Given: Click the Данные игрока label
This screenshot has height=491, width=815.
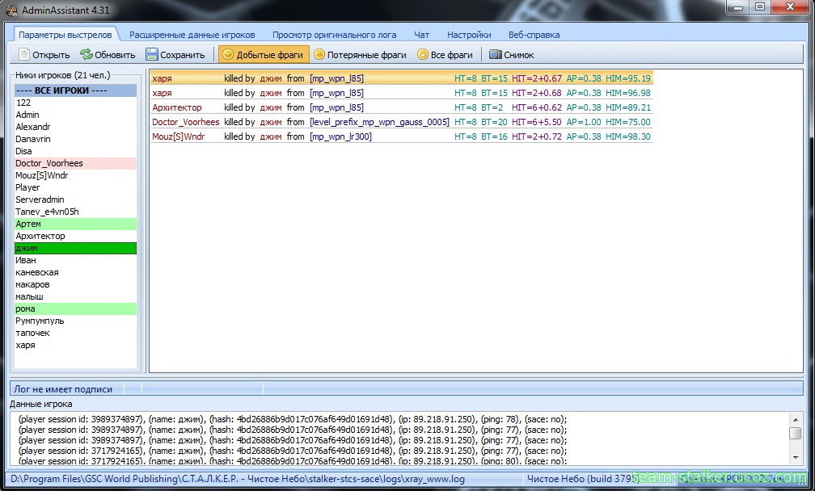Looking at the screenshot, I should [41, 404].
